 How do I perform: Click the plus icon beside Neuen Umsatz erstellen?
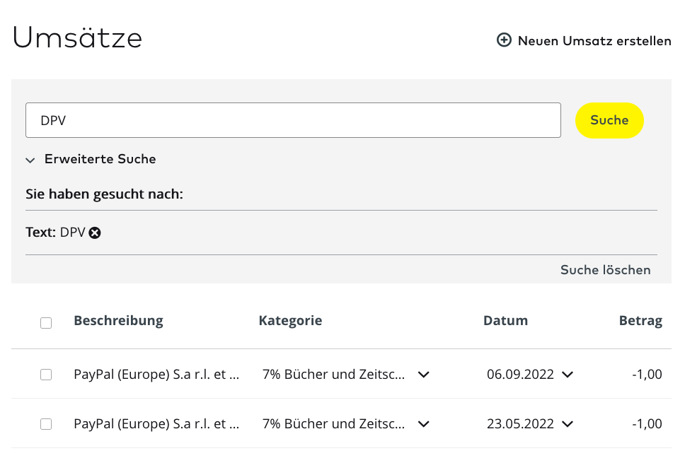click(504, 40)
